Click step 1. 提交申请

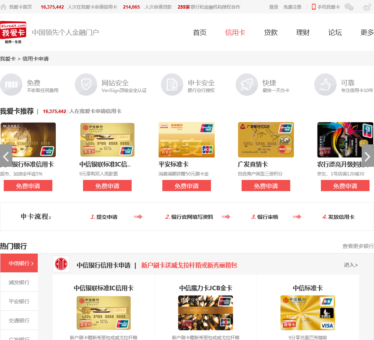pyautogui.click(x=104, y=217)
